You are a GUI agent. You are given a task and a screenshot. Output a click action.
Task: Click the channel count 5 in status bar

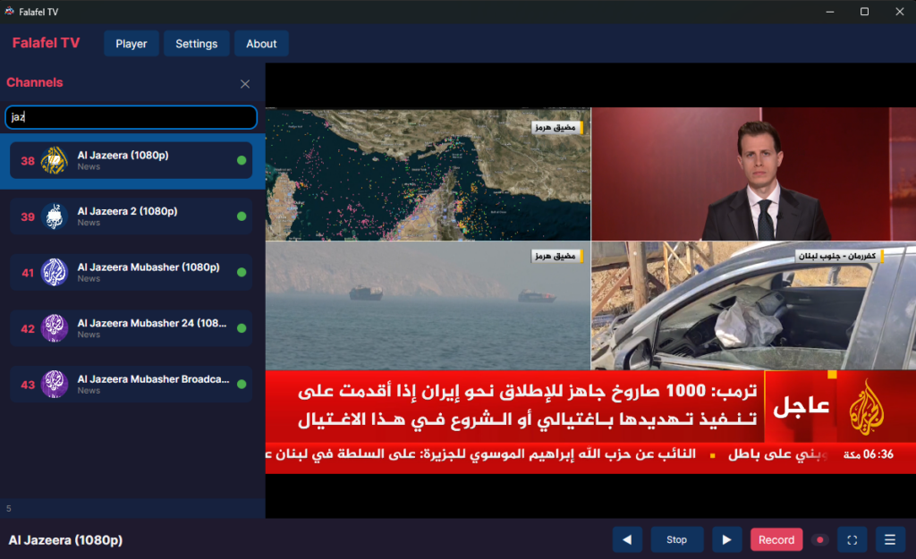[9, 509]
